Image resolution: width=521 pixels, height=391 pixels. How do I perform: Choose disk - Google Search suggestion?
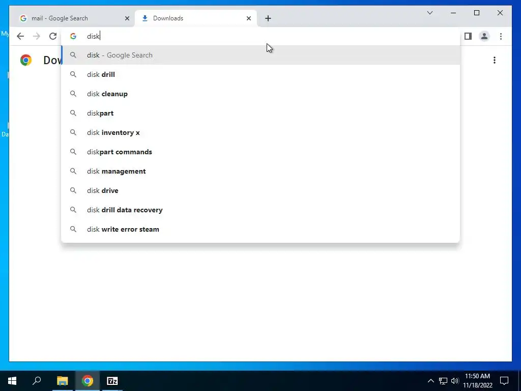[260, 55]
